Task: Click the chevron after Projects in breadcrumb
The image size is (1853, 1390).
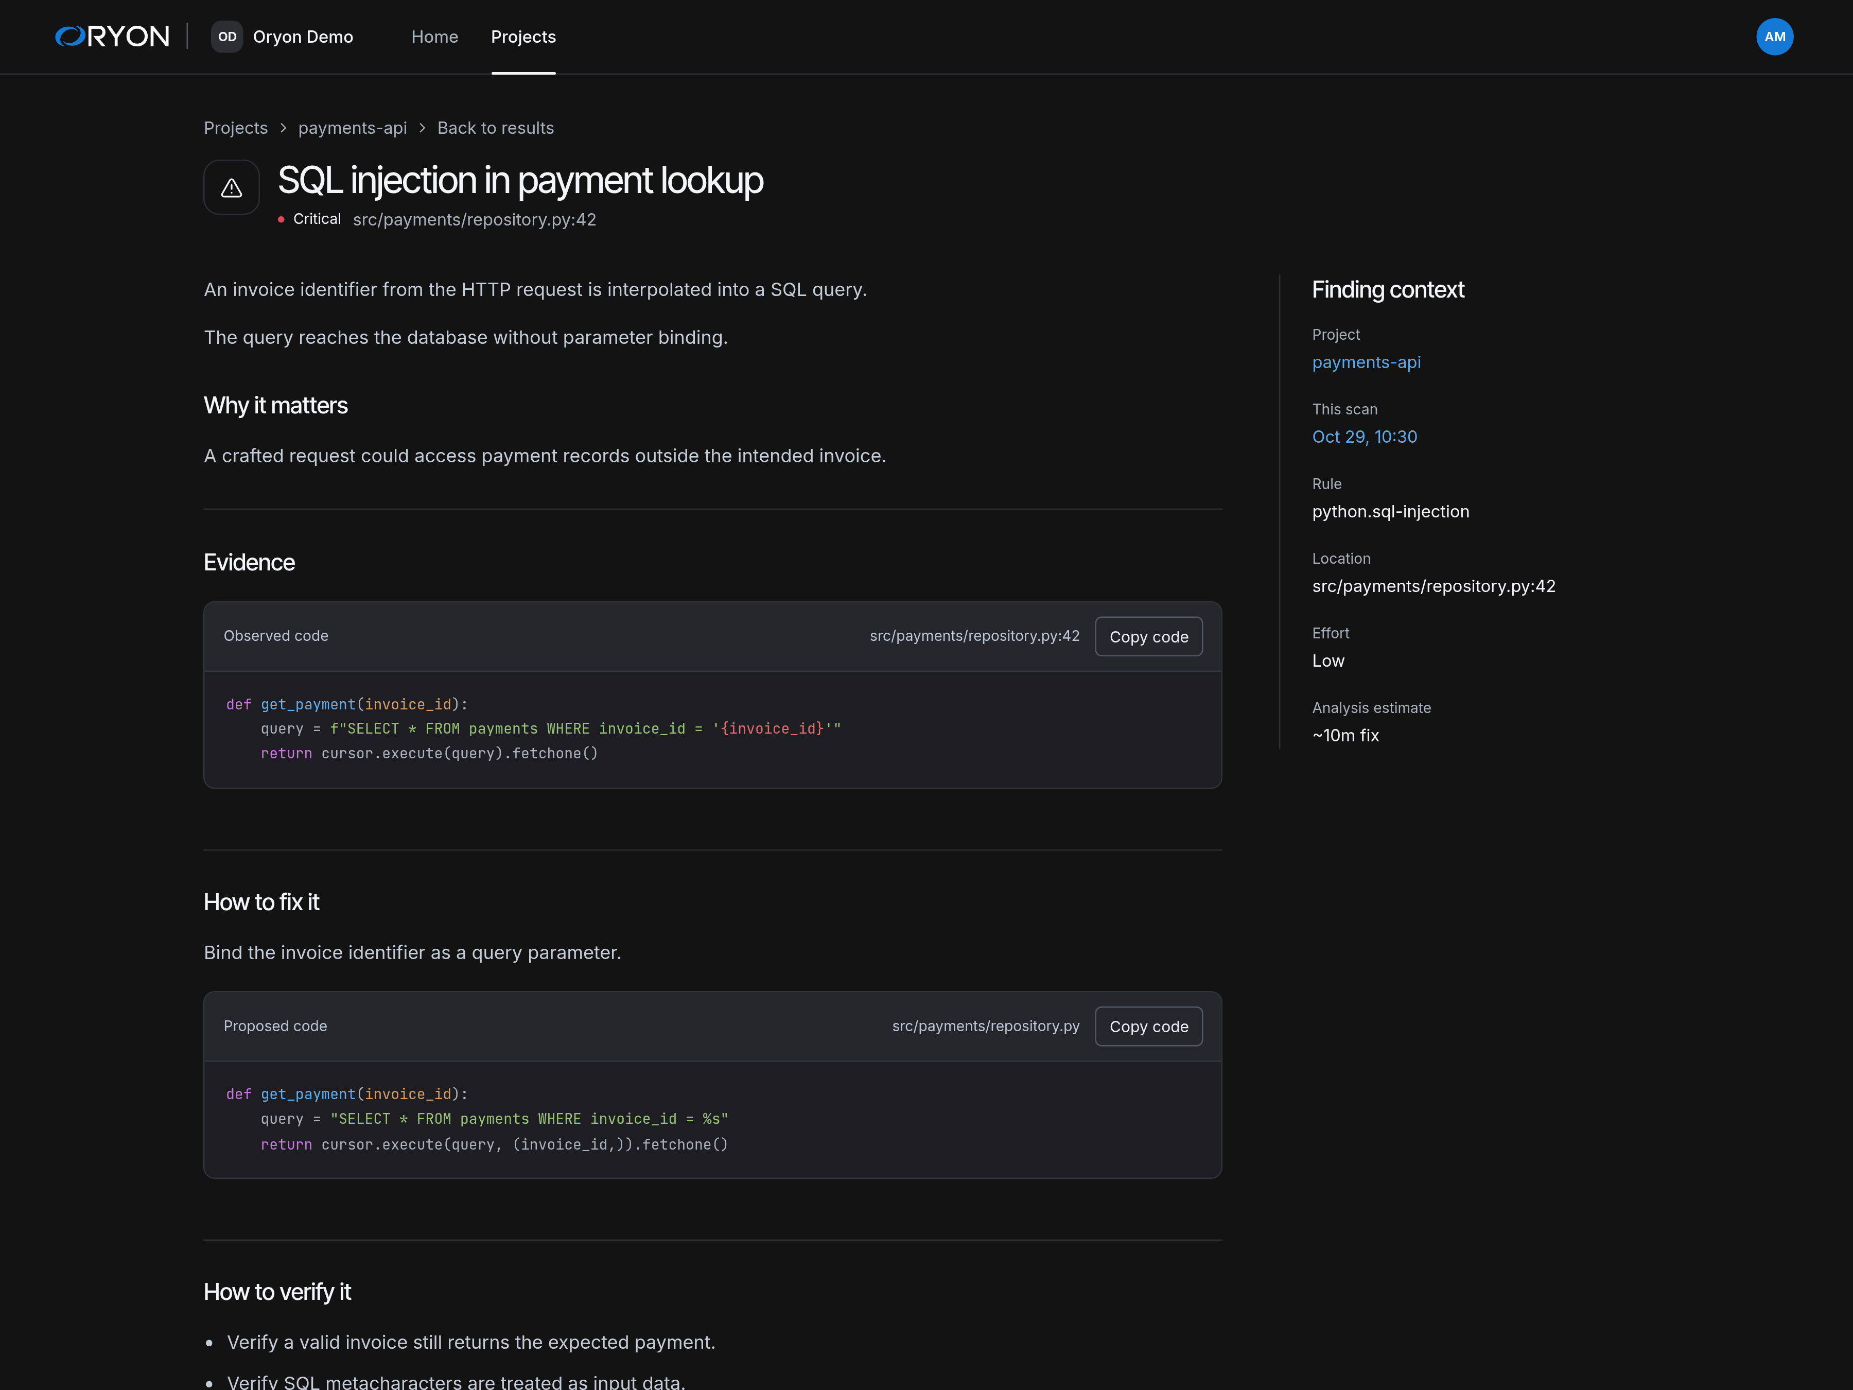Action: (x=283, y=128)
